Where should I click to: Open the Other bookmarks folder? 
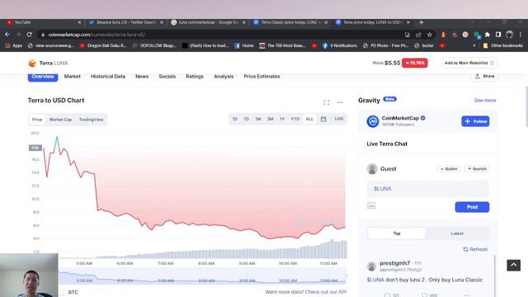pyautogui.click(x=503, y=45)
